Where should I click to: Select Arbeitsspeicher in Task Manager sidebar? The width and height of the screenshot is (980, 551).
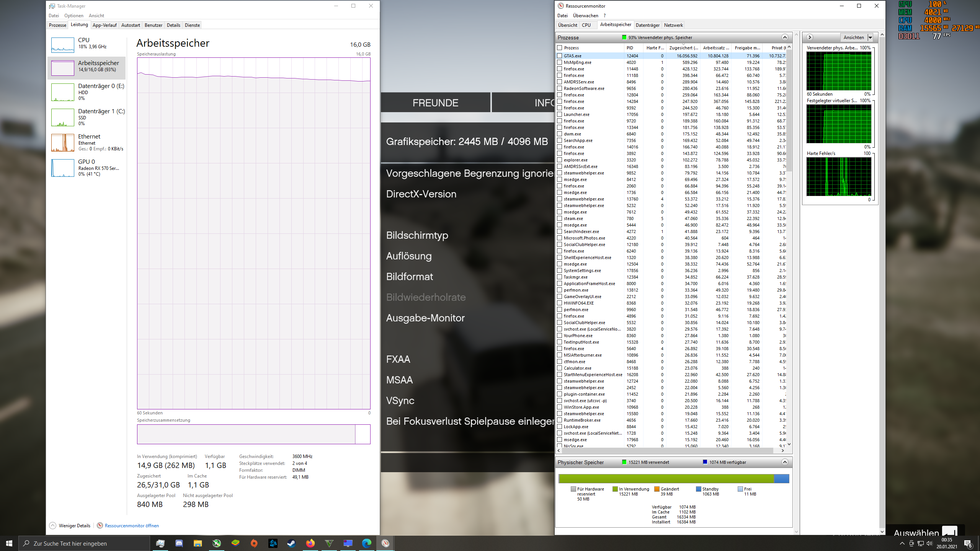(87, 68)
